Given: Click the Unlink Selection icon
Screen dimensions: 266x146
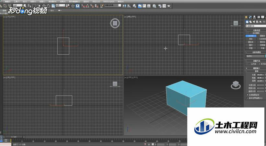Looking at the screenshot, I should click(x=5, y=6).
